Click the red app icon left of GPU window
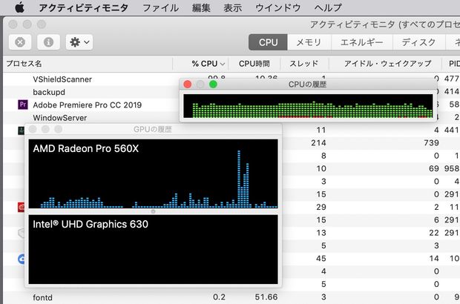Image resolution: width=460 pixels, height=304 pixels. tap(21, 208)
